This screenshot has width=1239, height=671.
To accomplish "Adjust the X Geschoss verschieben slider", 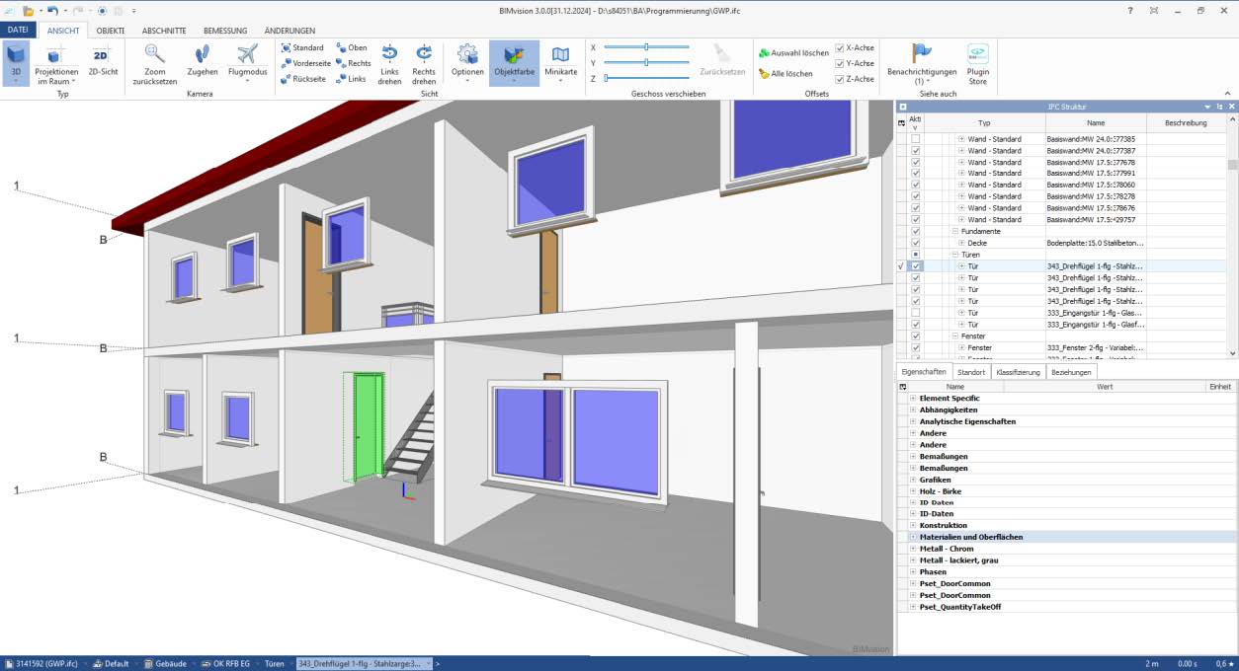I will click(x=646, y=47).
